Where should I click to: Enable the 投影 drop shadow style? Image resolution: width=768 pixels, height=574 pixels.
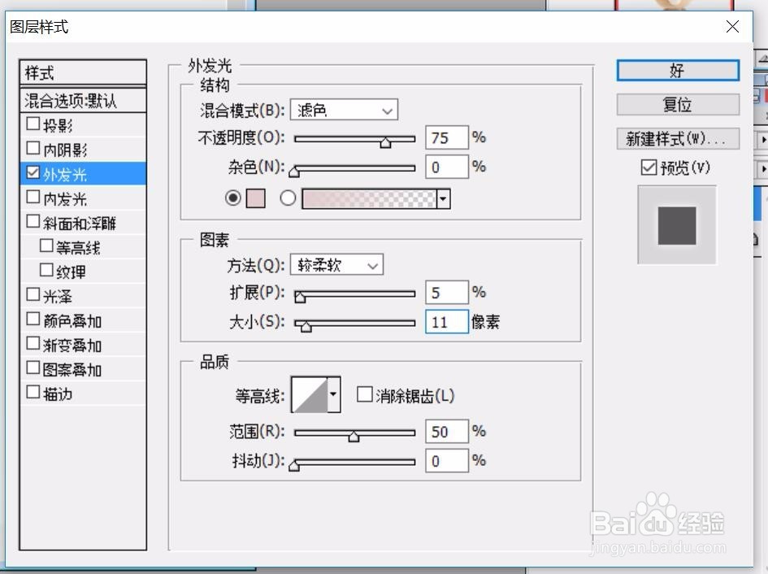33,124
